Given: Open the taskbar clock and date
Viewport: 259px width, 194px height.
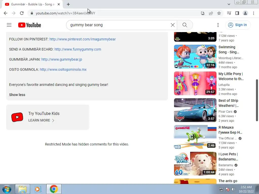Looking at the screenshot, I should pyautogui.click(x=246, y=189).
